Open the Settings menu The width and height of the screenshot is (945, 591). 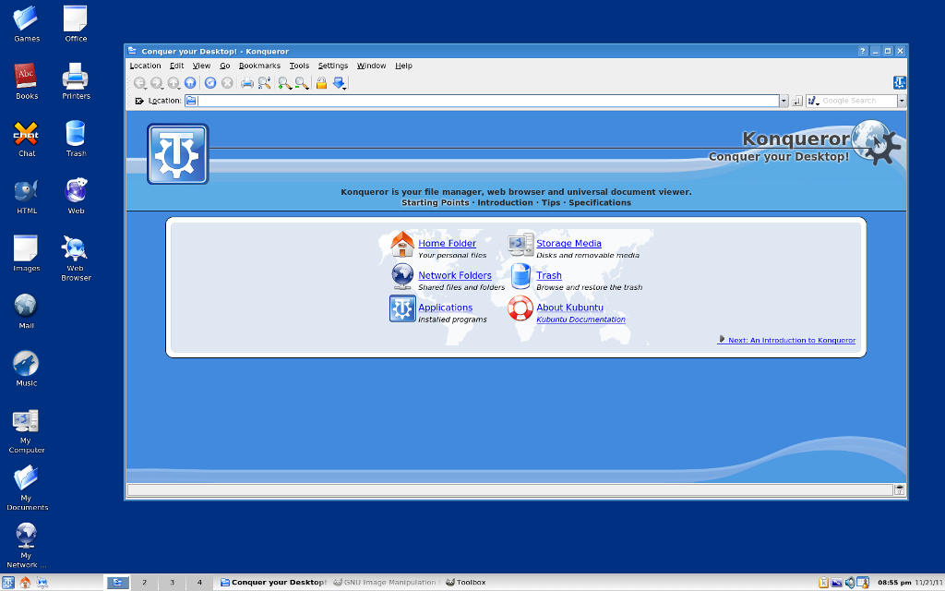[x=332, y=66]
